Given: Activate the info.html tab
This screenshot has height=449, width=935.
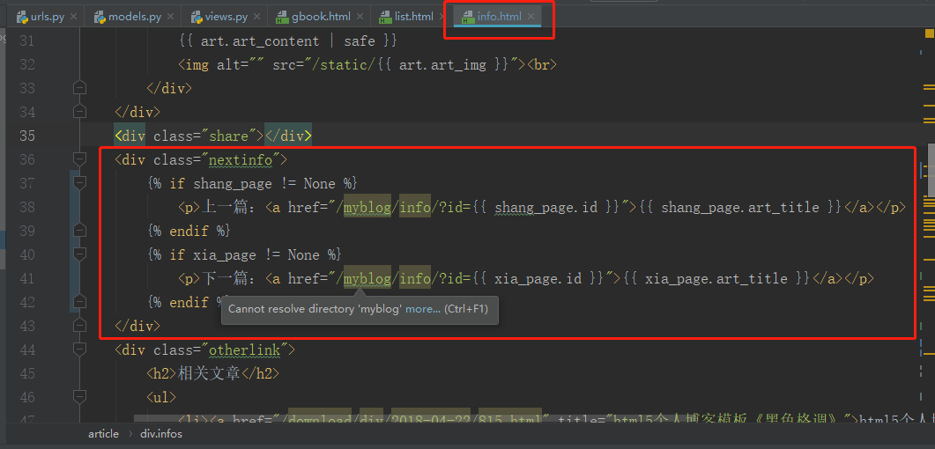Looking at the screenshot, I should (x=501, y=17).
